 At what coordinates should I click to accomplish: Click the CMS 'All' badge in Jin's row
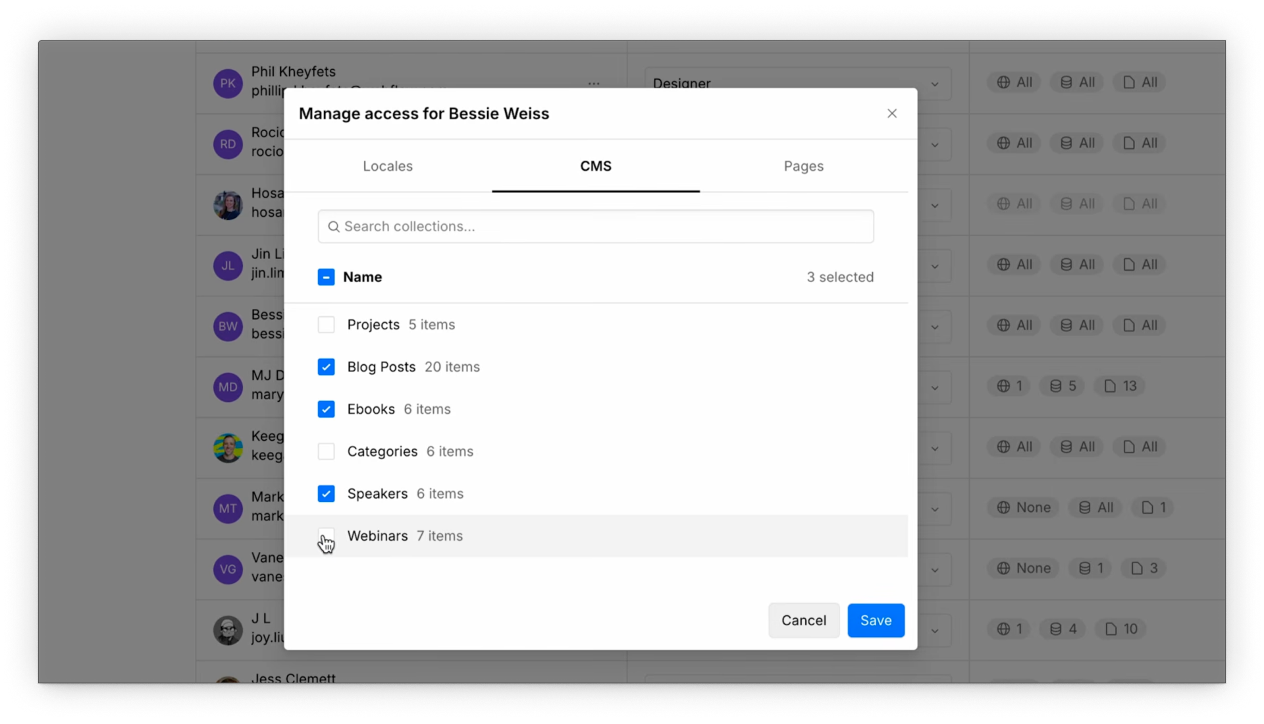pyautogui.click(x=1077, y=264)
